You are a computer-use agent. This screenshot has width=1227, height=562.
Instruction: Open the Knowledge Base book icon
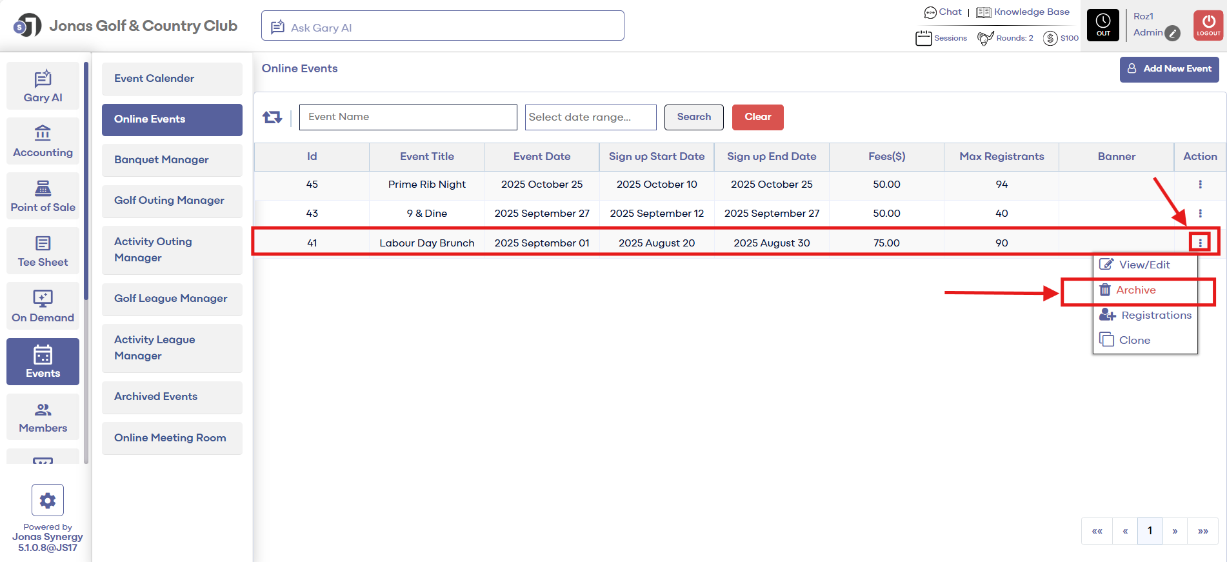(x=983, y=12)
